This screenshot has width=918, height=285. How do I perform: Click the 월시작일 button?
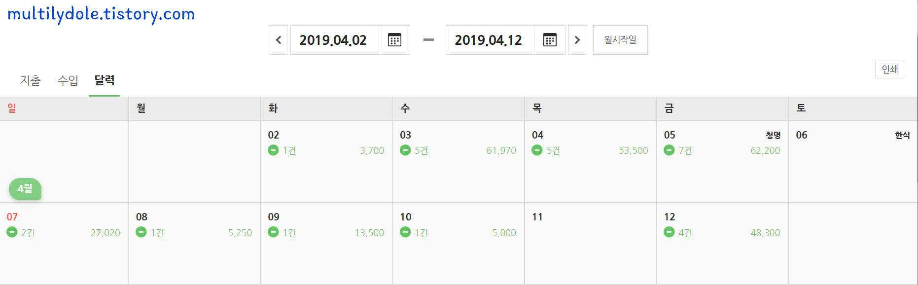pos(620,40)
